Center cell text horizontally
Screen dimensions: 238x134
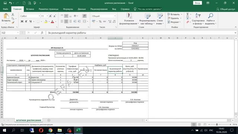66,22
